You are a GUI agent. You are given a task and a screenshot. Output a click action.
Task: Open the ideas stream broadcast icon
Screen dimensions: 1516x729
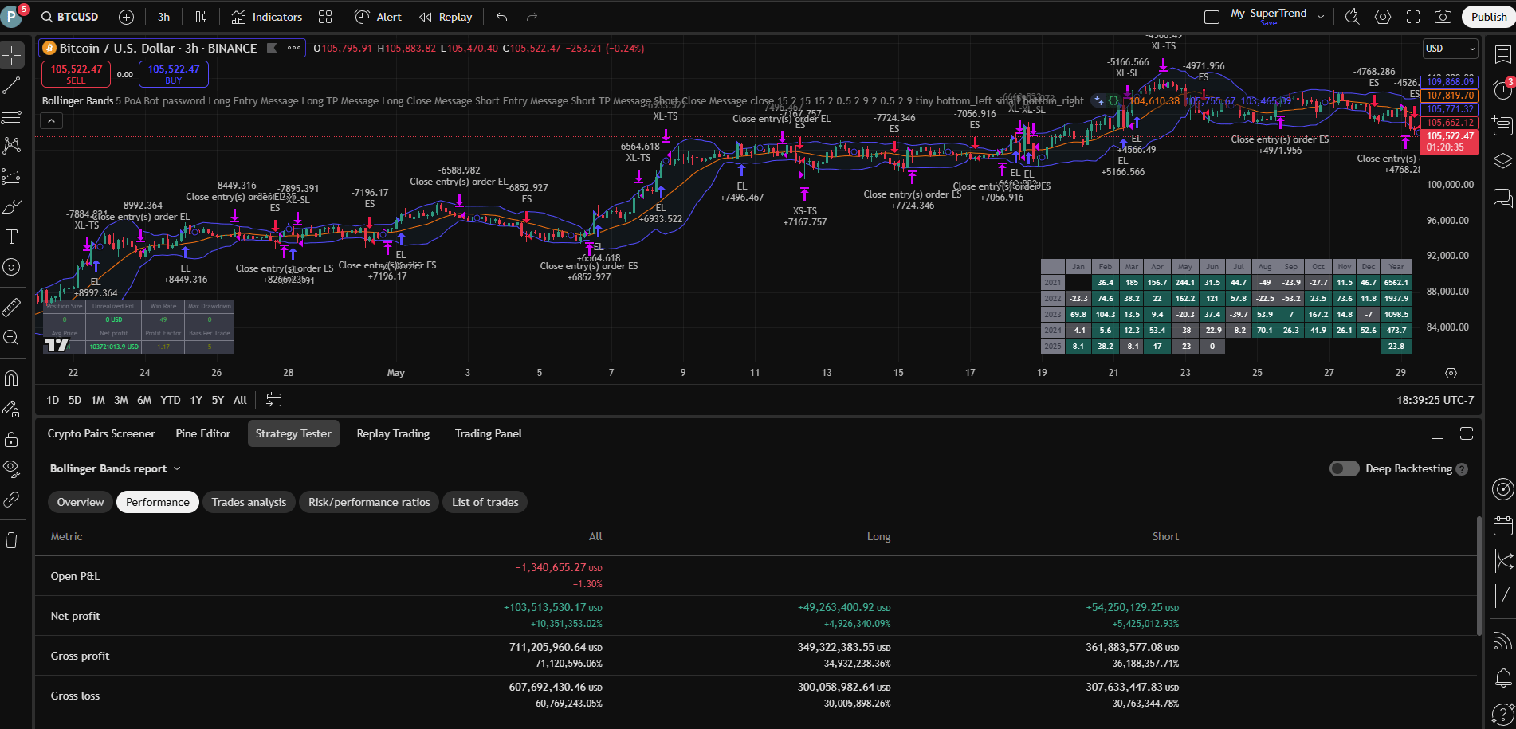1502,641
